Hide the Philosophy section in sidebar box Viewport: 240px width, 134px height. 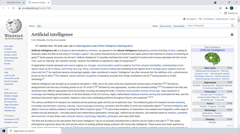click(x=230, y=92)
